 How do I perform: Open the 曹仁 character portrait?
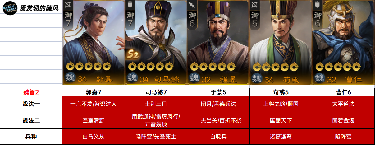pyautogui.click(x=343, y=42)
